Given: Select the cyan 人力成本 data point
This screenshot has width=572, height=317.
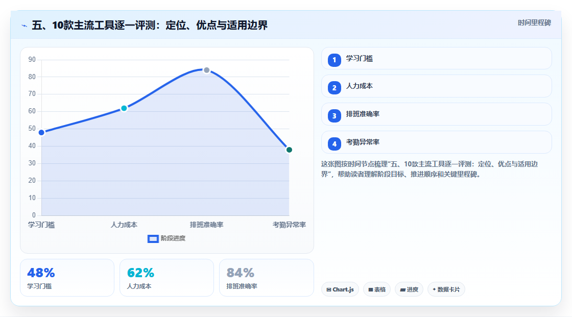Looking at the screenshot, I should [124, 108].
